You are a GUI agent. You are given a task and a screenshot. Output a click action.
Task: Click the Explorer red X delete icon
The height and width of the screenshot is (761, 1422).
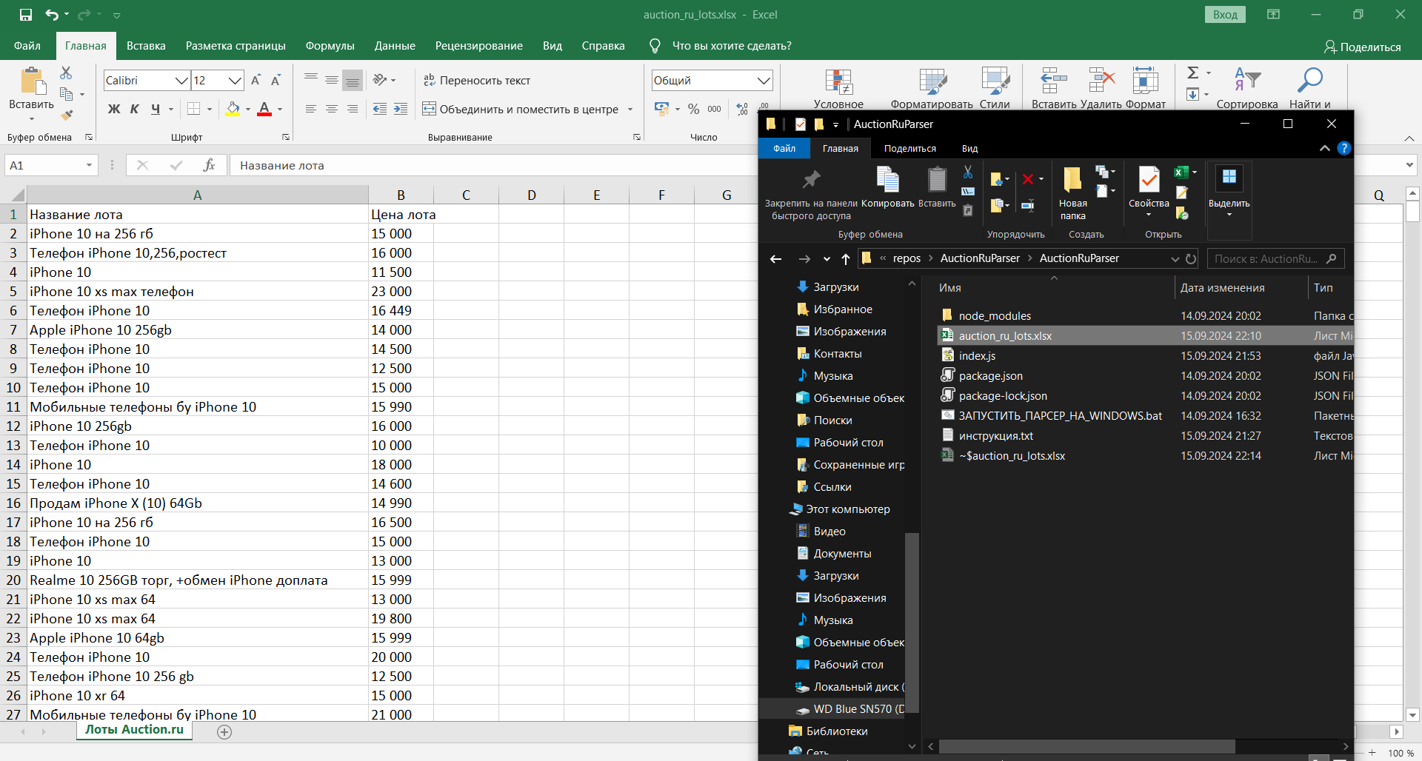[1028, 179]
